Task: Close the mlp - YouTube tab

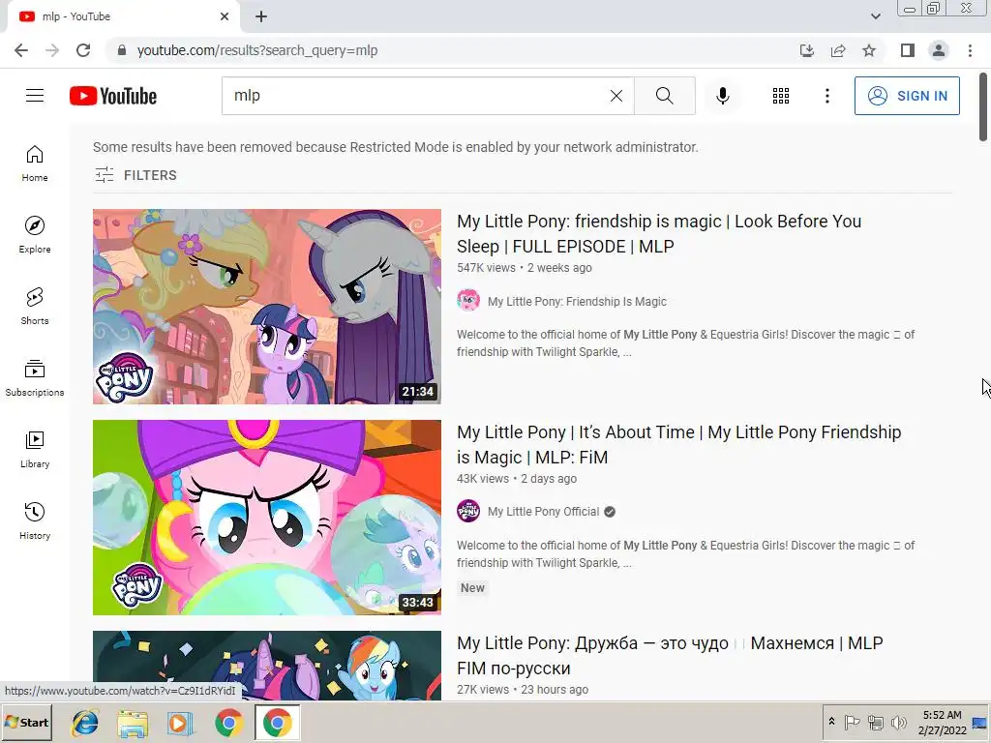Action: coord(225,16)
